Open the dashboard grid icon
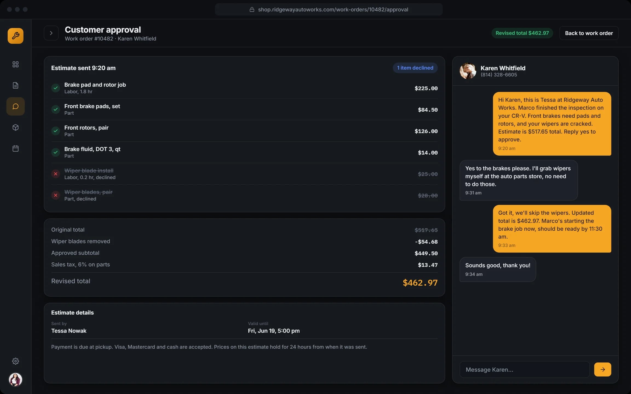 (x=15, y=64)
